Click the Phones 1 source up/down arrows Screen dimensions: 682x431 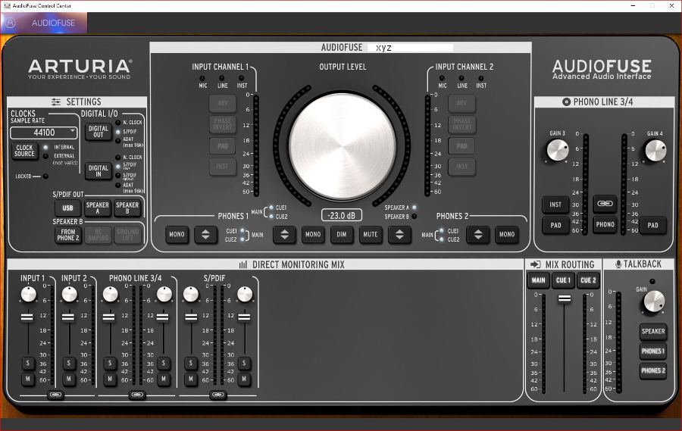(205, 234)
